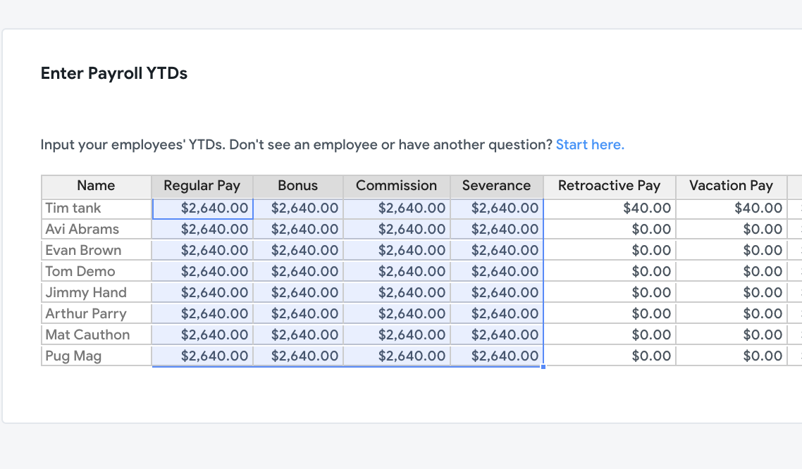
Task: Click Pug Mag's Bonus cell
Action: pyautogui.click(x=297, y=356)
